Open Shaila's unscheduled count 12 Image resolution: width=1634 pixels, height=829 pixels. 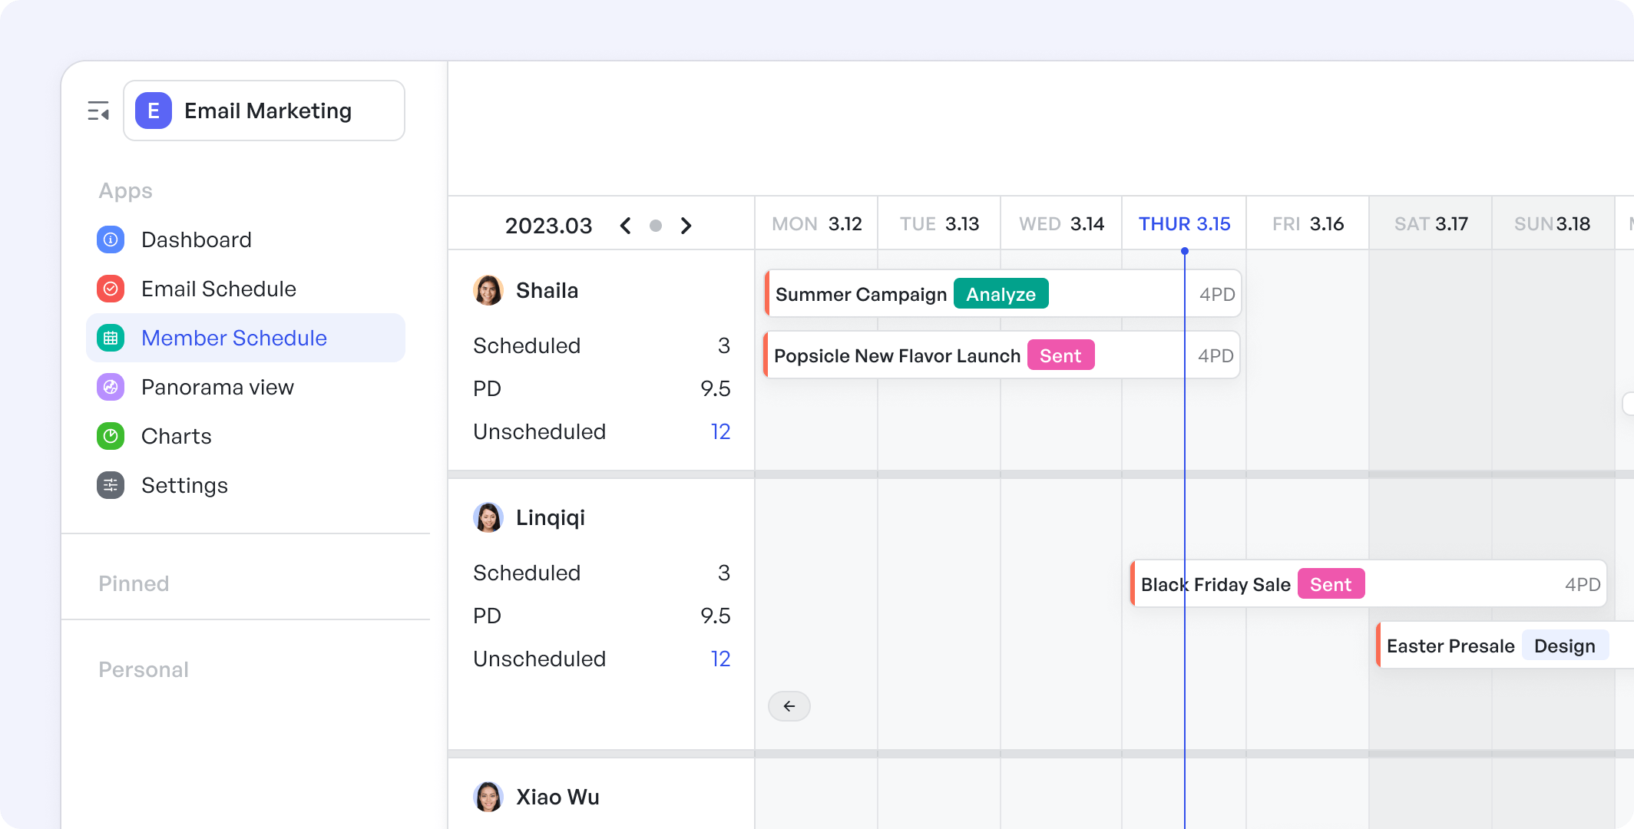(720, 431)
